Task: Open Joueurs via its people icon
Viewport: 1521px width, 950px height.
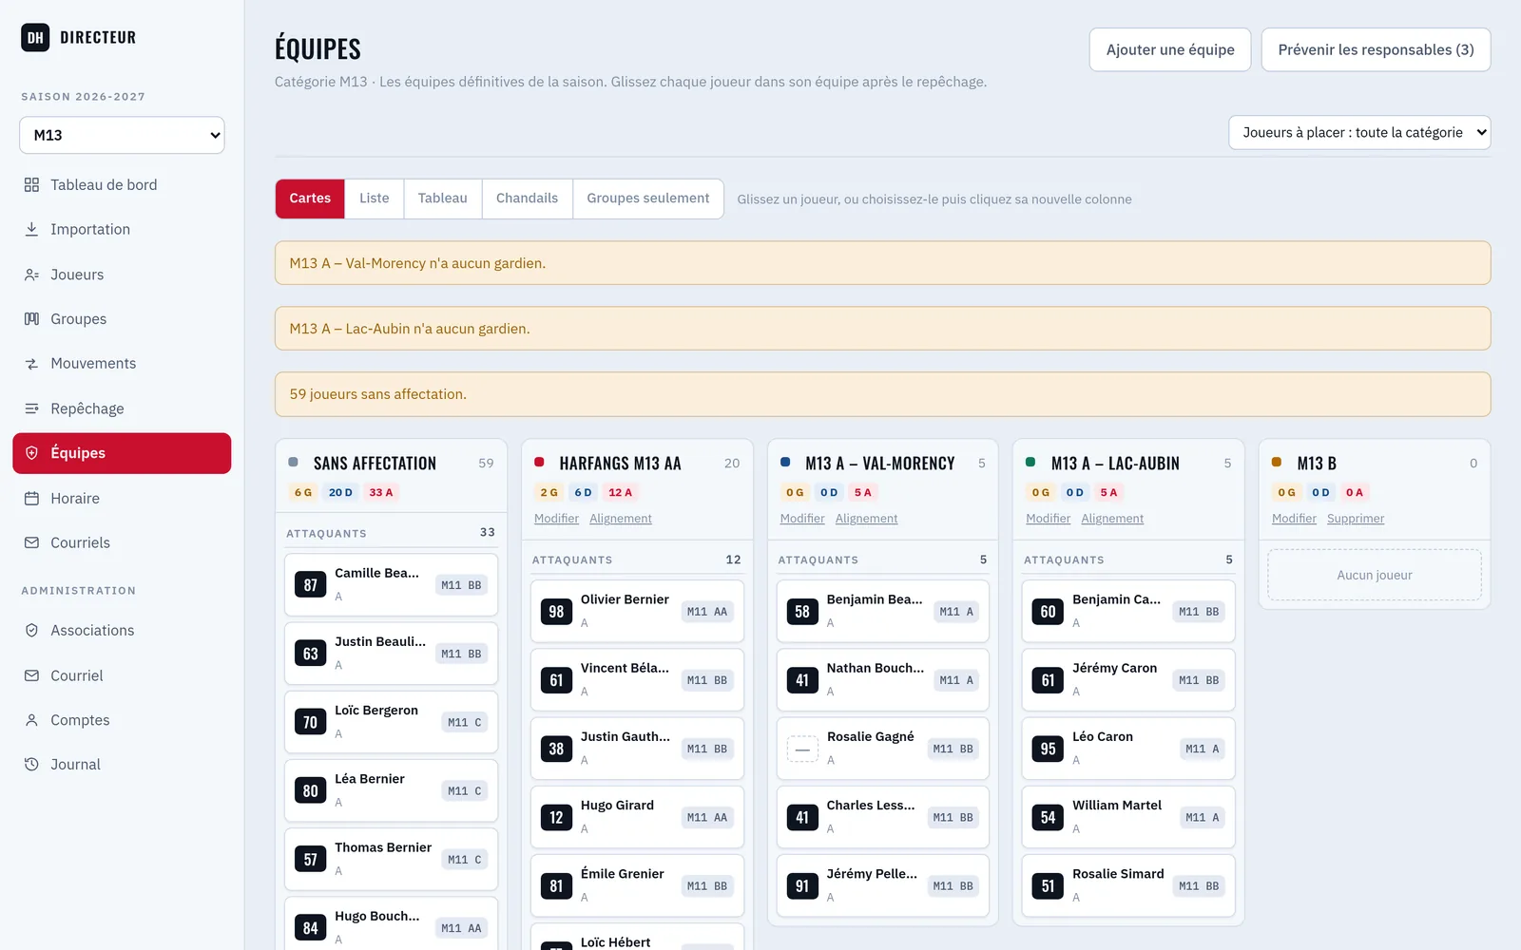Action: (x=31, y=275)
